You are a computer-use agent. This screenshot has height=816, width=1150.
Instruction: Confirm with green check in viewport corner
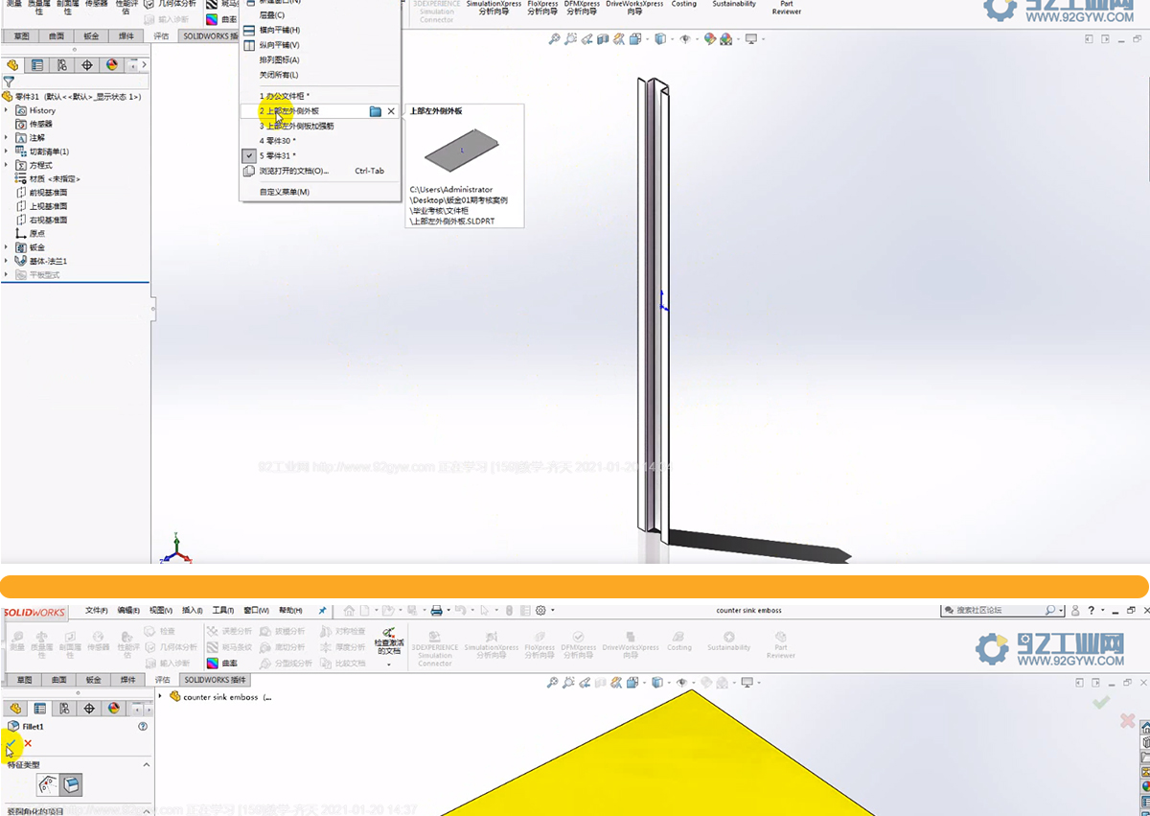(x=1101, y=703)
